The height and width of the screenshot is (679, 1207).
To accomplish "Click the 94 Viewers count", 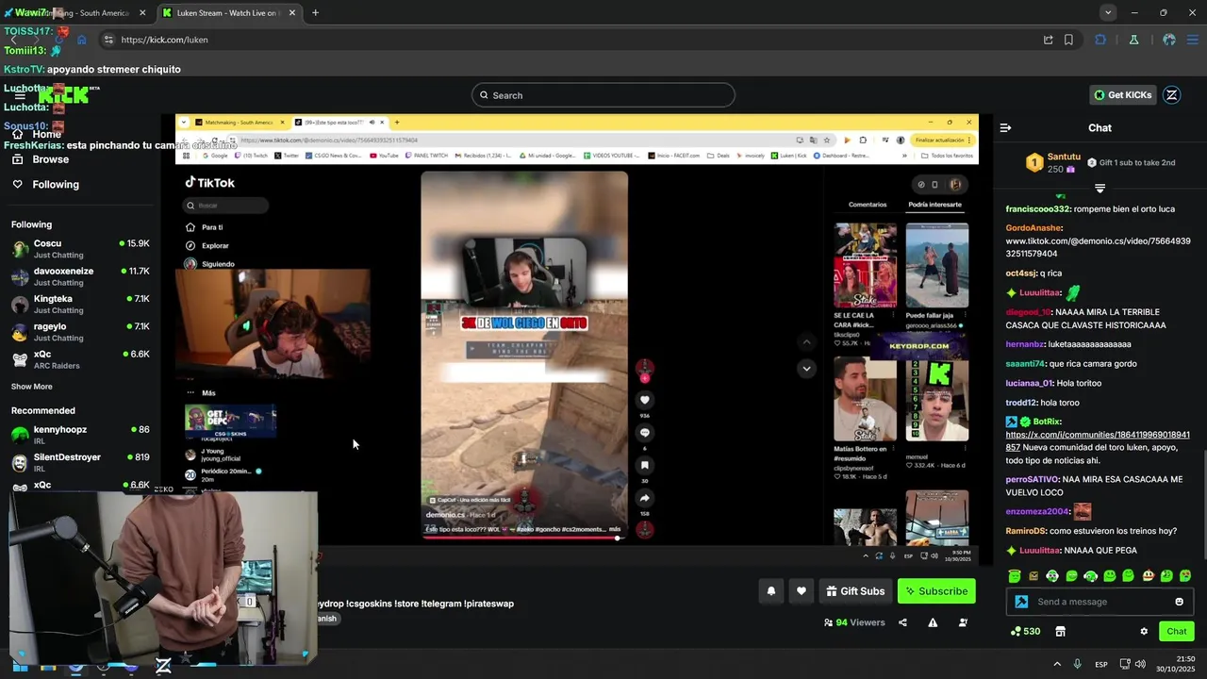I will (x=853, y=622).
